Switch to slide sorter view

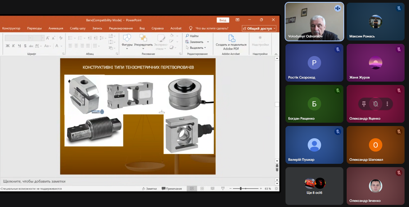[x=202, y=189]
